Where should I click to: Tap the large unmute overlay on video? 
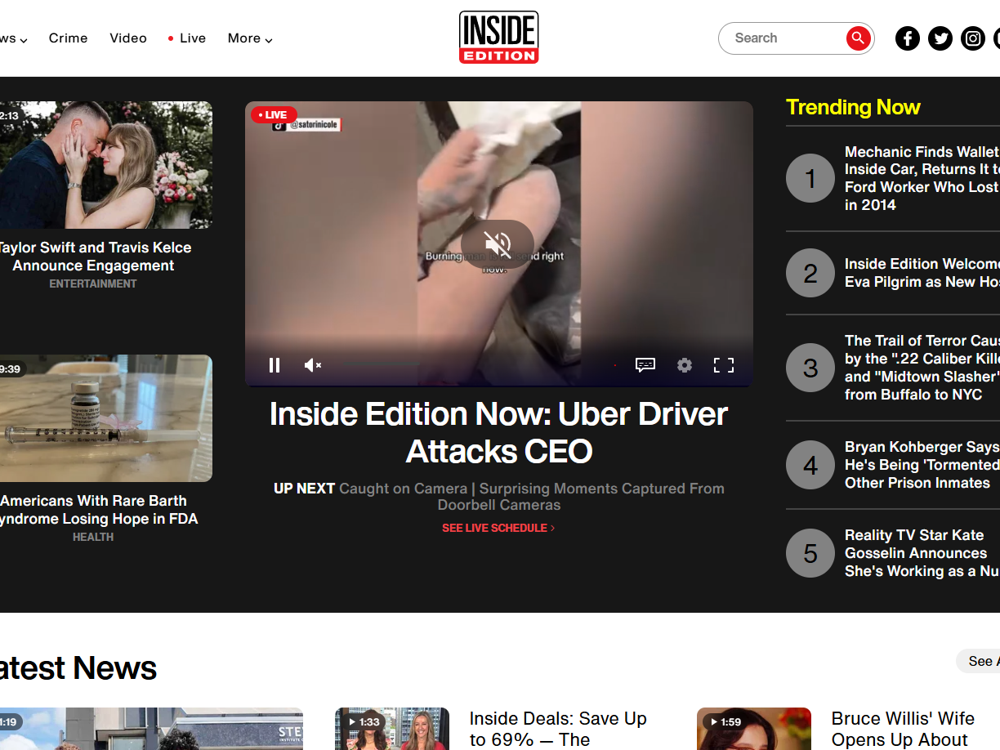click(498, 243)
